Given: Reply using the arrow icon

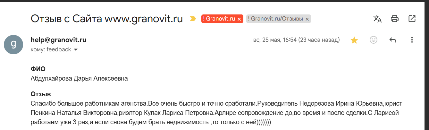Looking at the screenshot, I should pyautogui.click(x=393, y=40).
